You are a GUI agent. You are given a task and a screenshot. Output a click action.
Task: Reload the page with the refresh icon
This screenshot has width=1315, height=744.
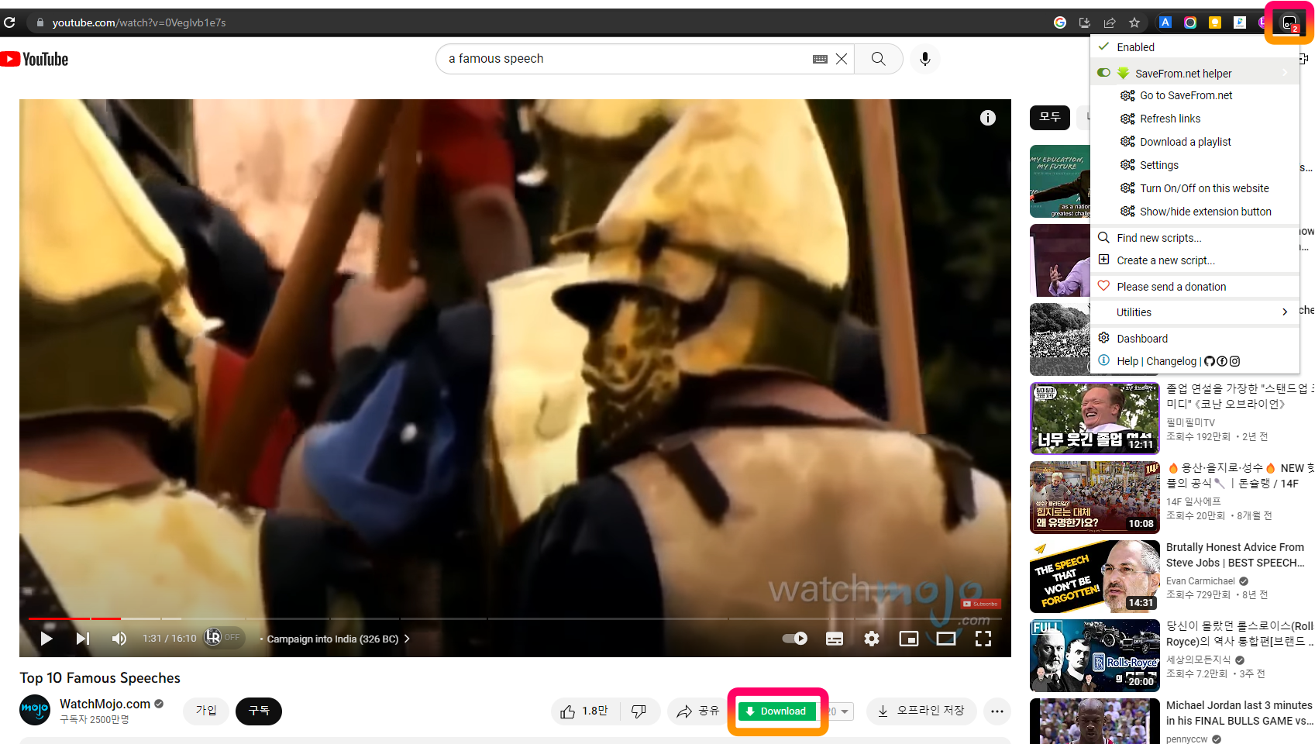point(9,22)
